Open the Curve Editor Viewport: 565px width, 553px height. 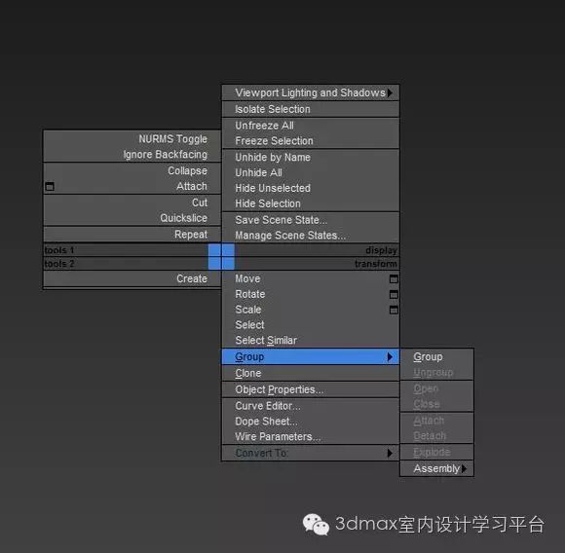[x=310, y=406]
